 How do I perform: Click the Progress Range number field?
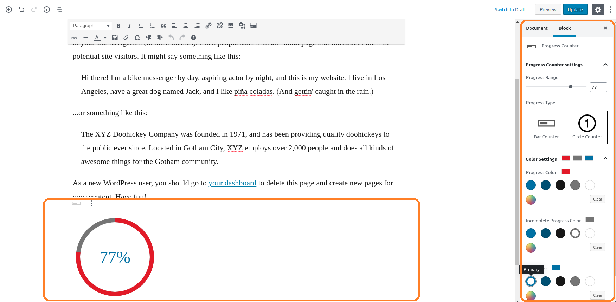[x=598, y=87]
